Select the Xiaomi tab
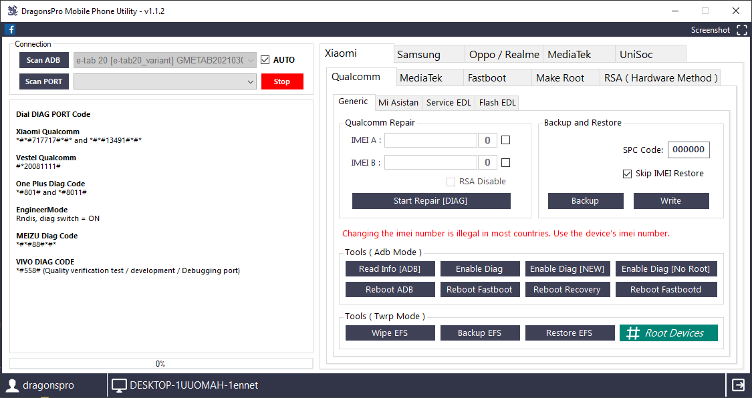Viewport: 752px width, 398px height. (x=357, y=53)
